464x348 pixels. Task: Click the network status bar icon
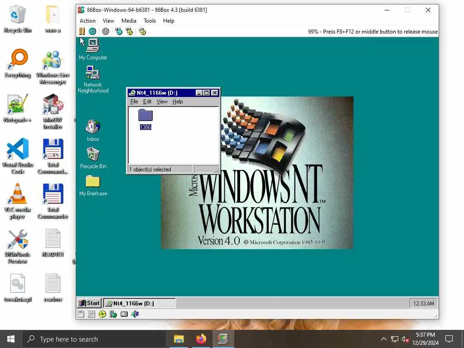[x=113, y=314]
